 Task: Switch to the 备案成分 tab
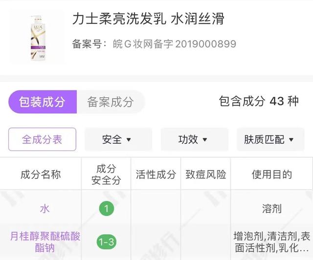click(x=111, y=102)
